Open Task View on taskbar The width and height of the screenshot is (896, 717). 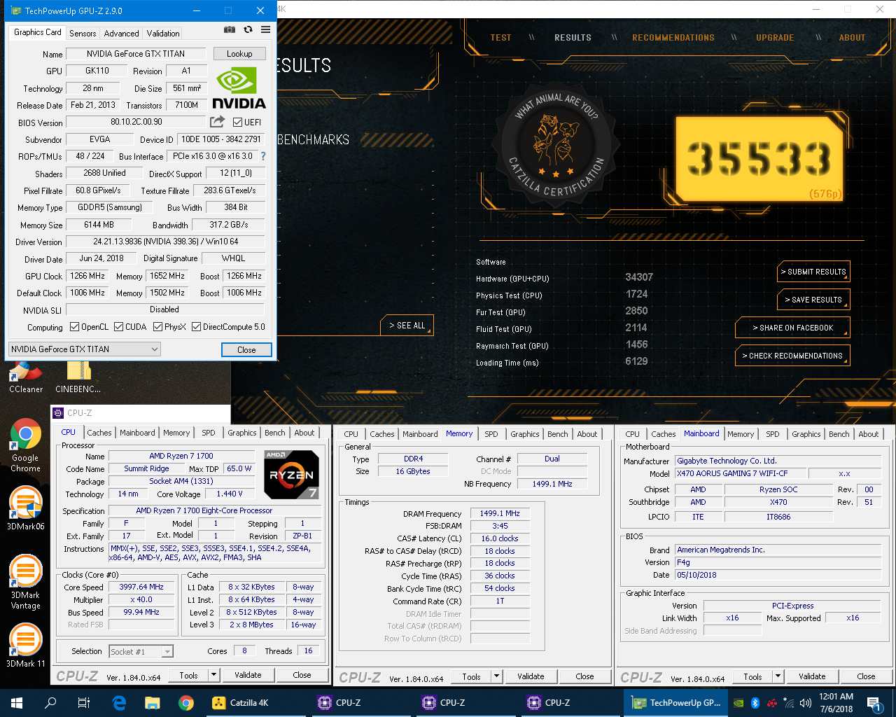tap(84, 703)
